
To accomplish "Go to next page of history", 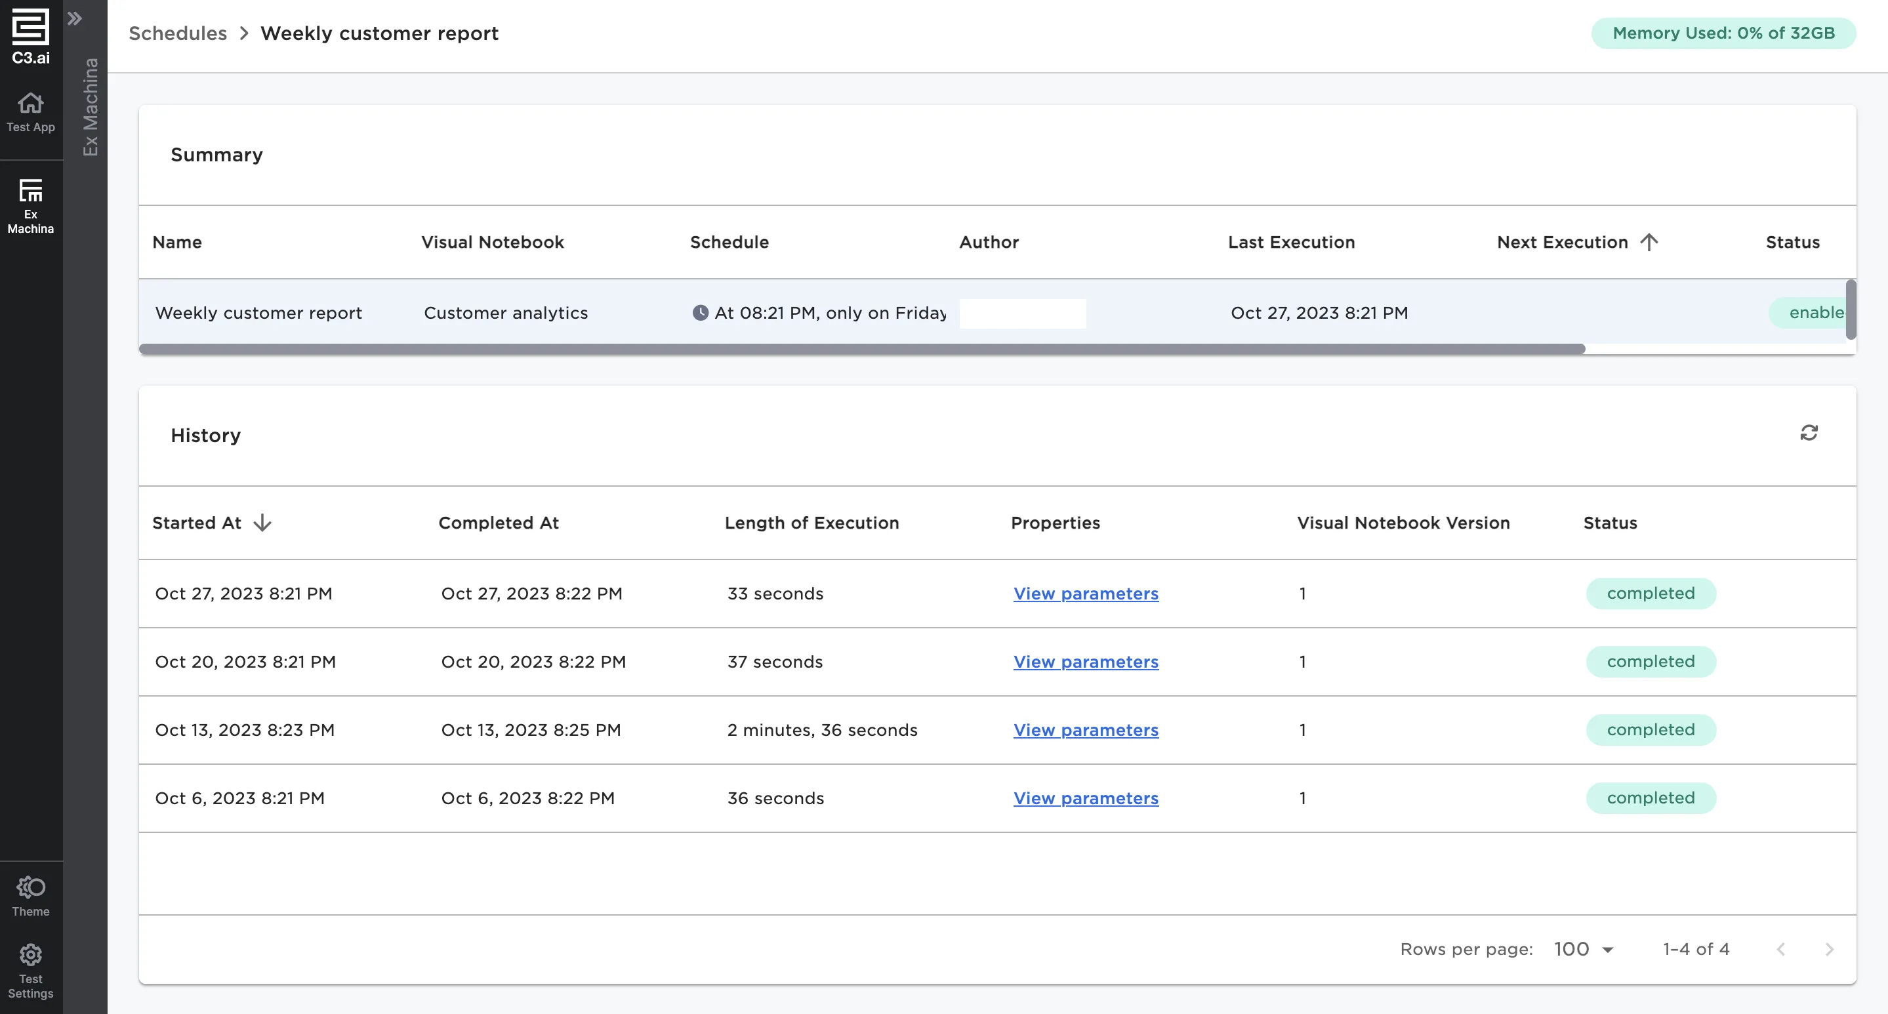I will pyautogui.click(x=1829, y=950).
